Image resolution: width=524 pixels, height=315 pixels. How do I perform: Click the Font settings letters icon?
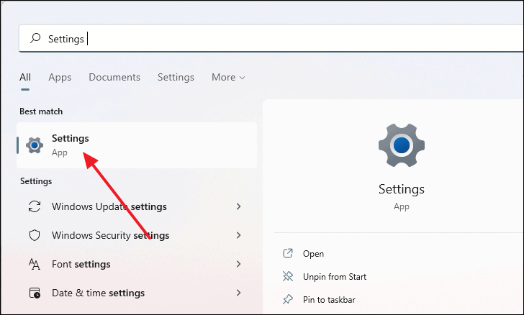click(34, 264)
